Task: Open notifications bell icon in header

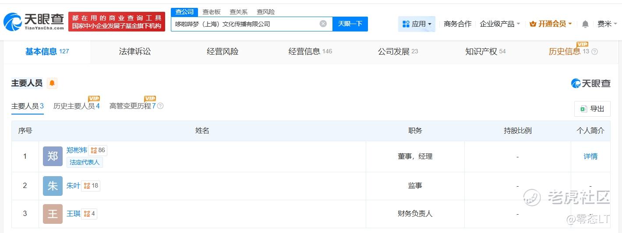Action: click(x=585, y=24)
